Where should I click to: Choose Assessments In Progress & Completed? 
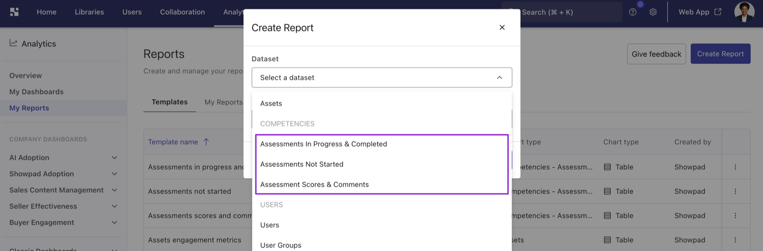(382, 144)
